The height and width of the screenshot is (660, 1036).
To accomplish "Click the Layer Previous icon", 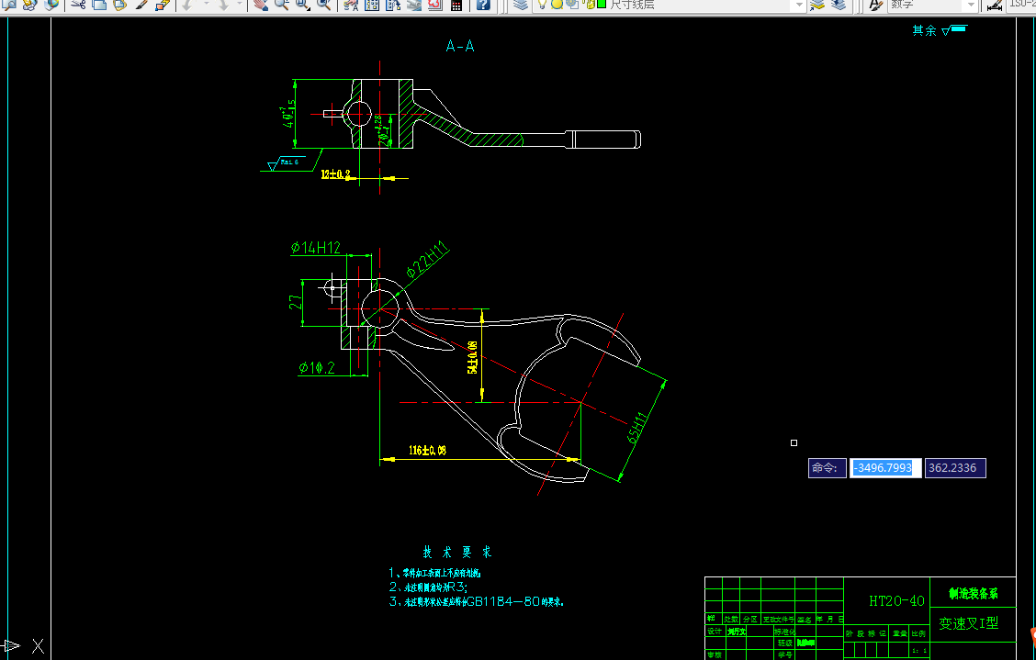I will pos(839,4).
